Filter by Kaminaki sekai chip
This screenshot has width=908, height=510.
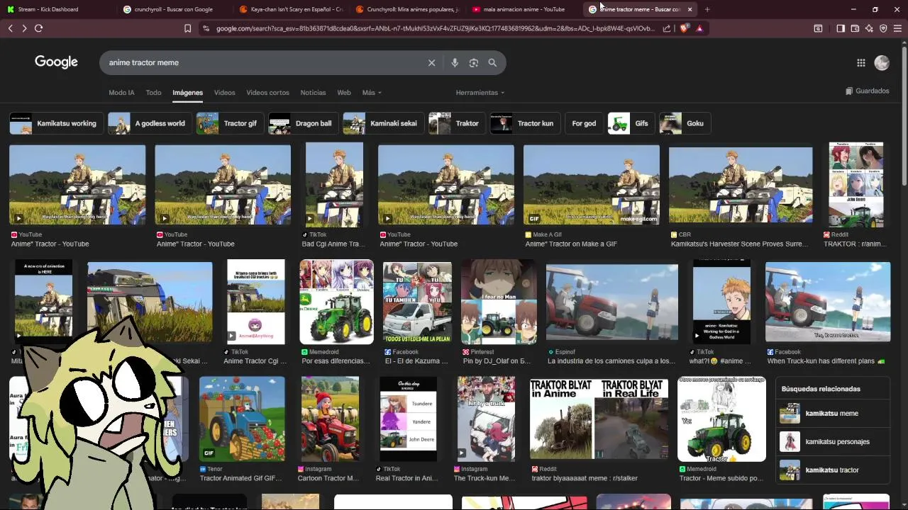click(x=382, y=123)
